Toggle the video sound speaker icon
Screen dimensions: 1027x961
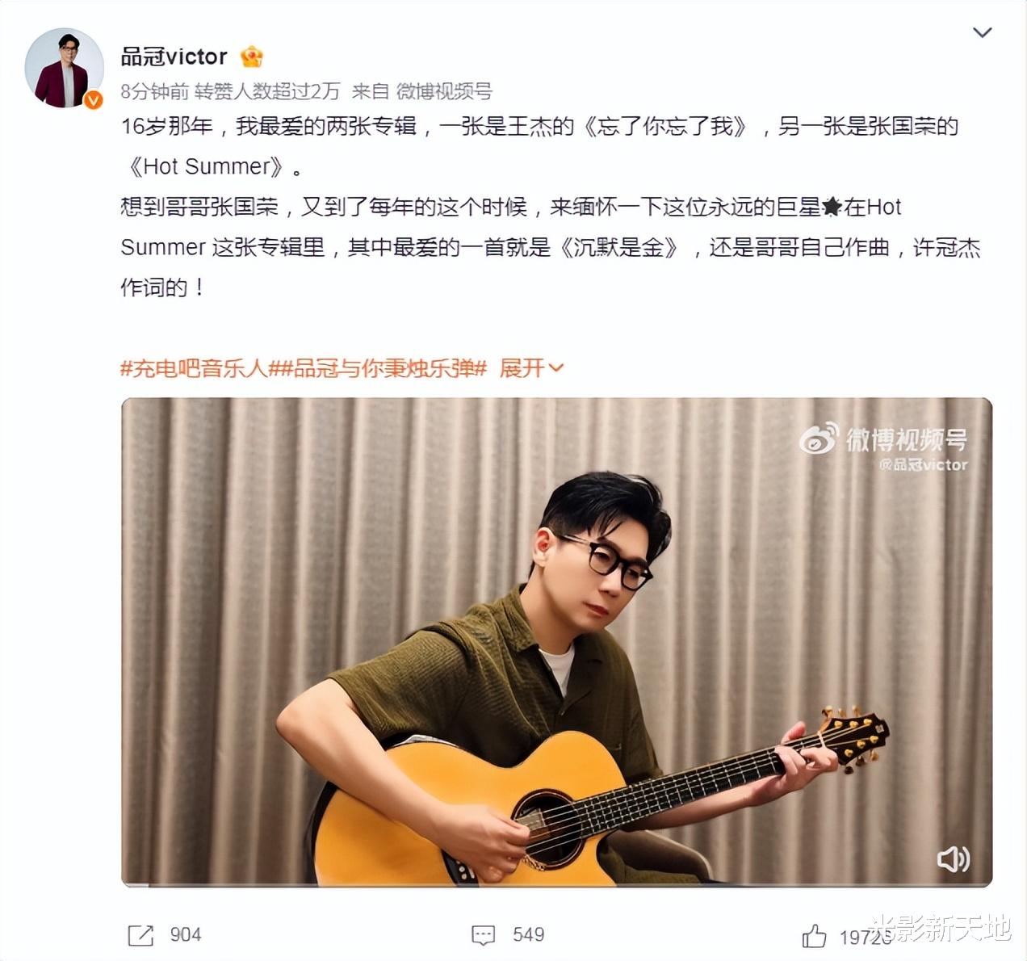pyautogui.click(x=953, y=859)
